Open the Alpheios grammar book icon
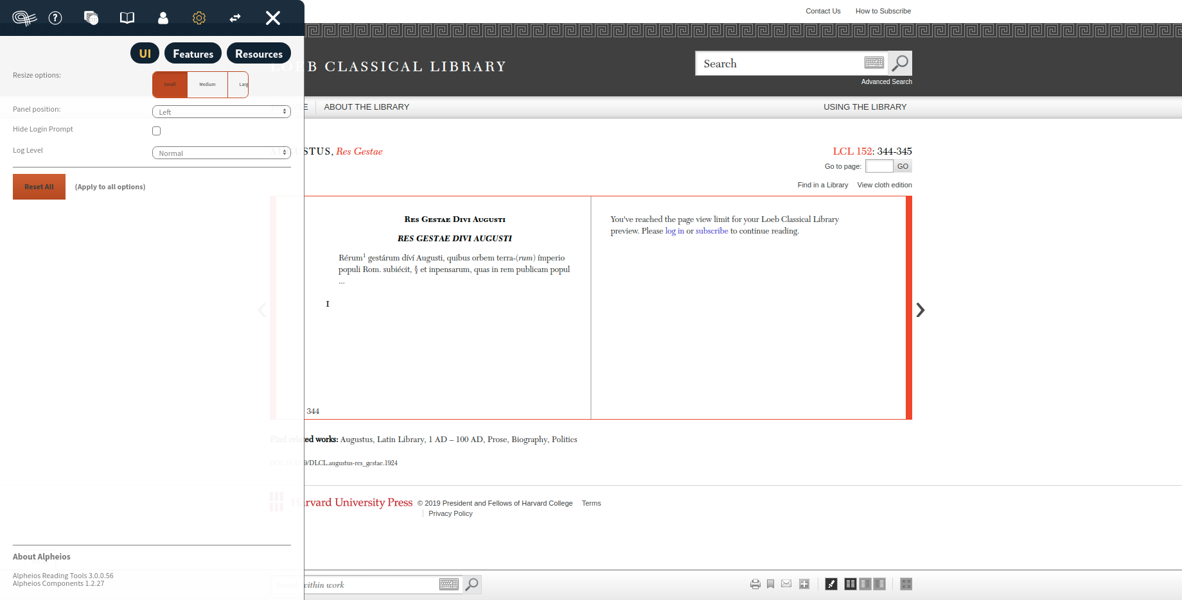The height and width of the screenshot is (600, 1182). [127, 18]
